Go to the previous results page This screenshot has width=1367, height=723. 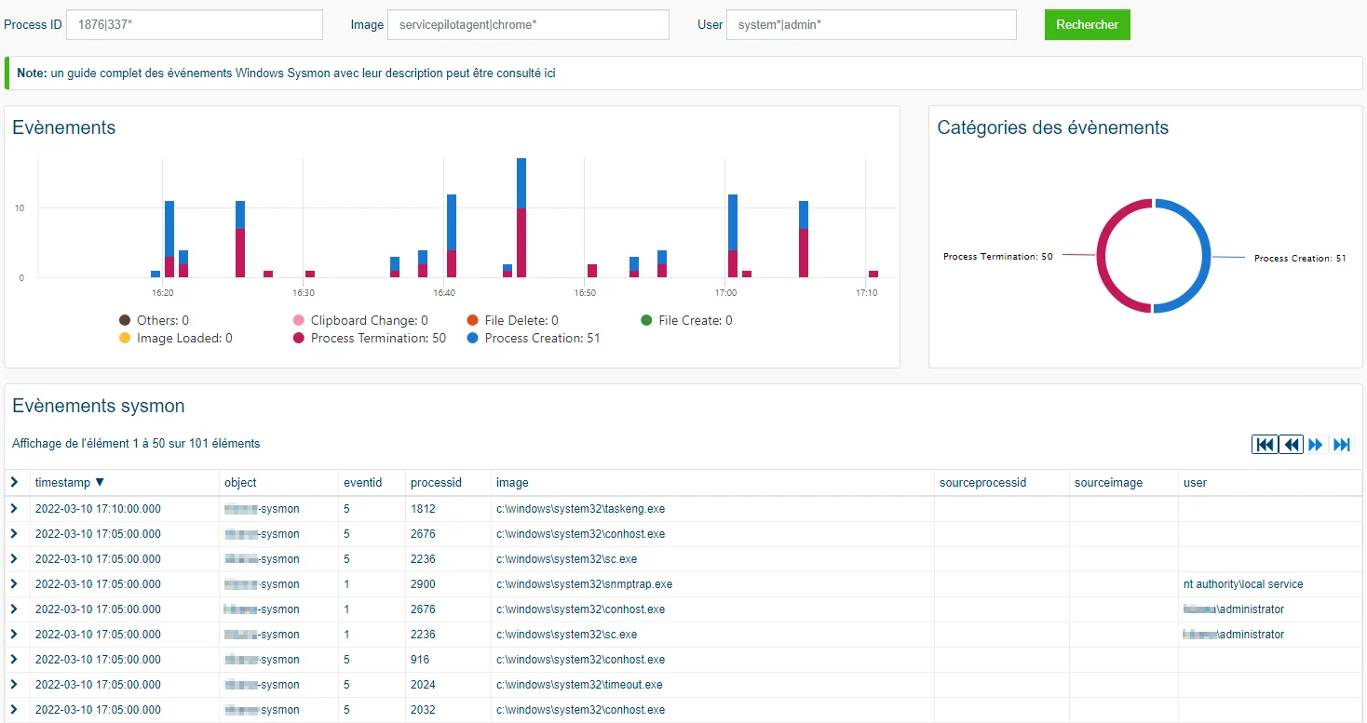1290,444
